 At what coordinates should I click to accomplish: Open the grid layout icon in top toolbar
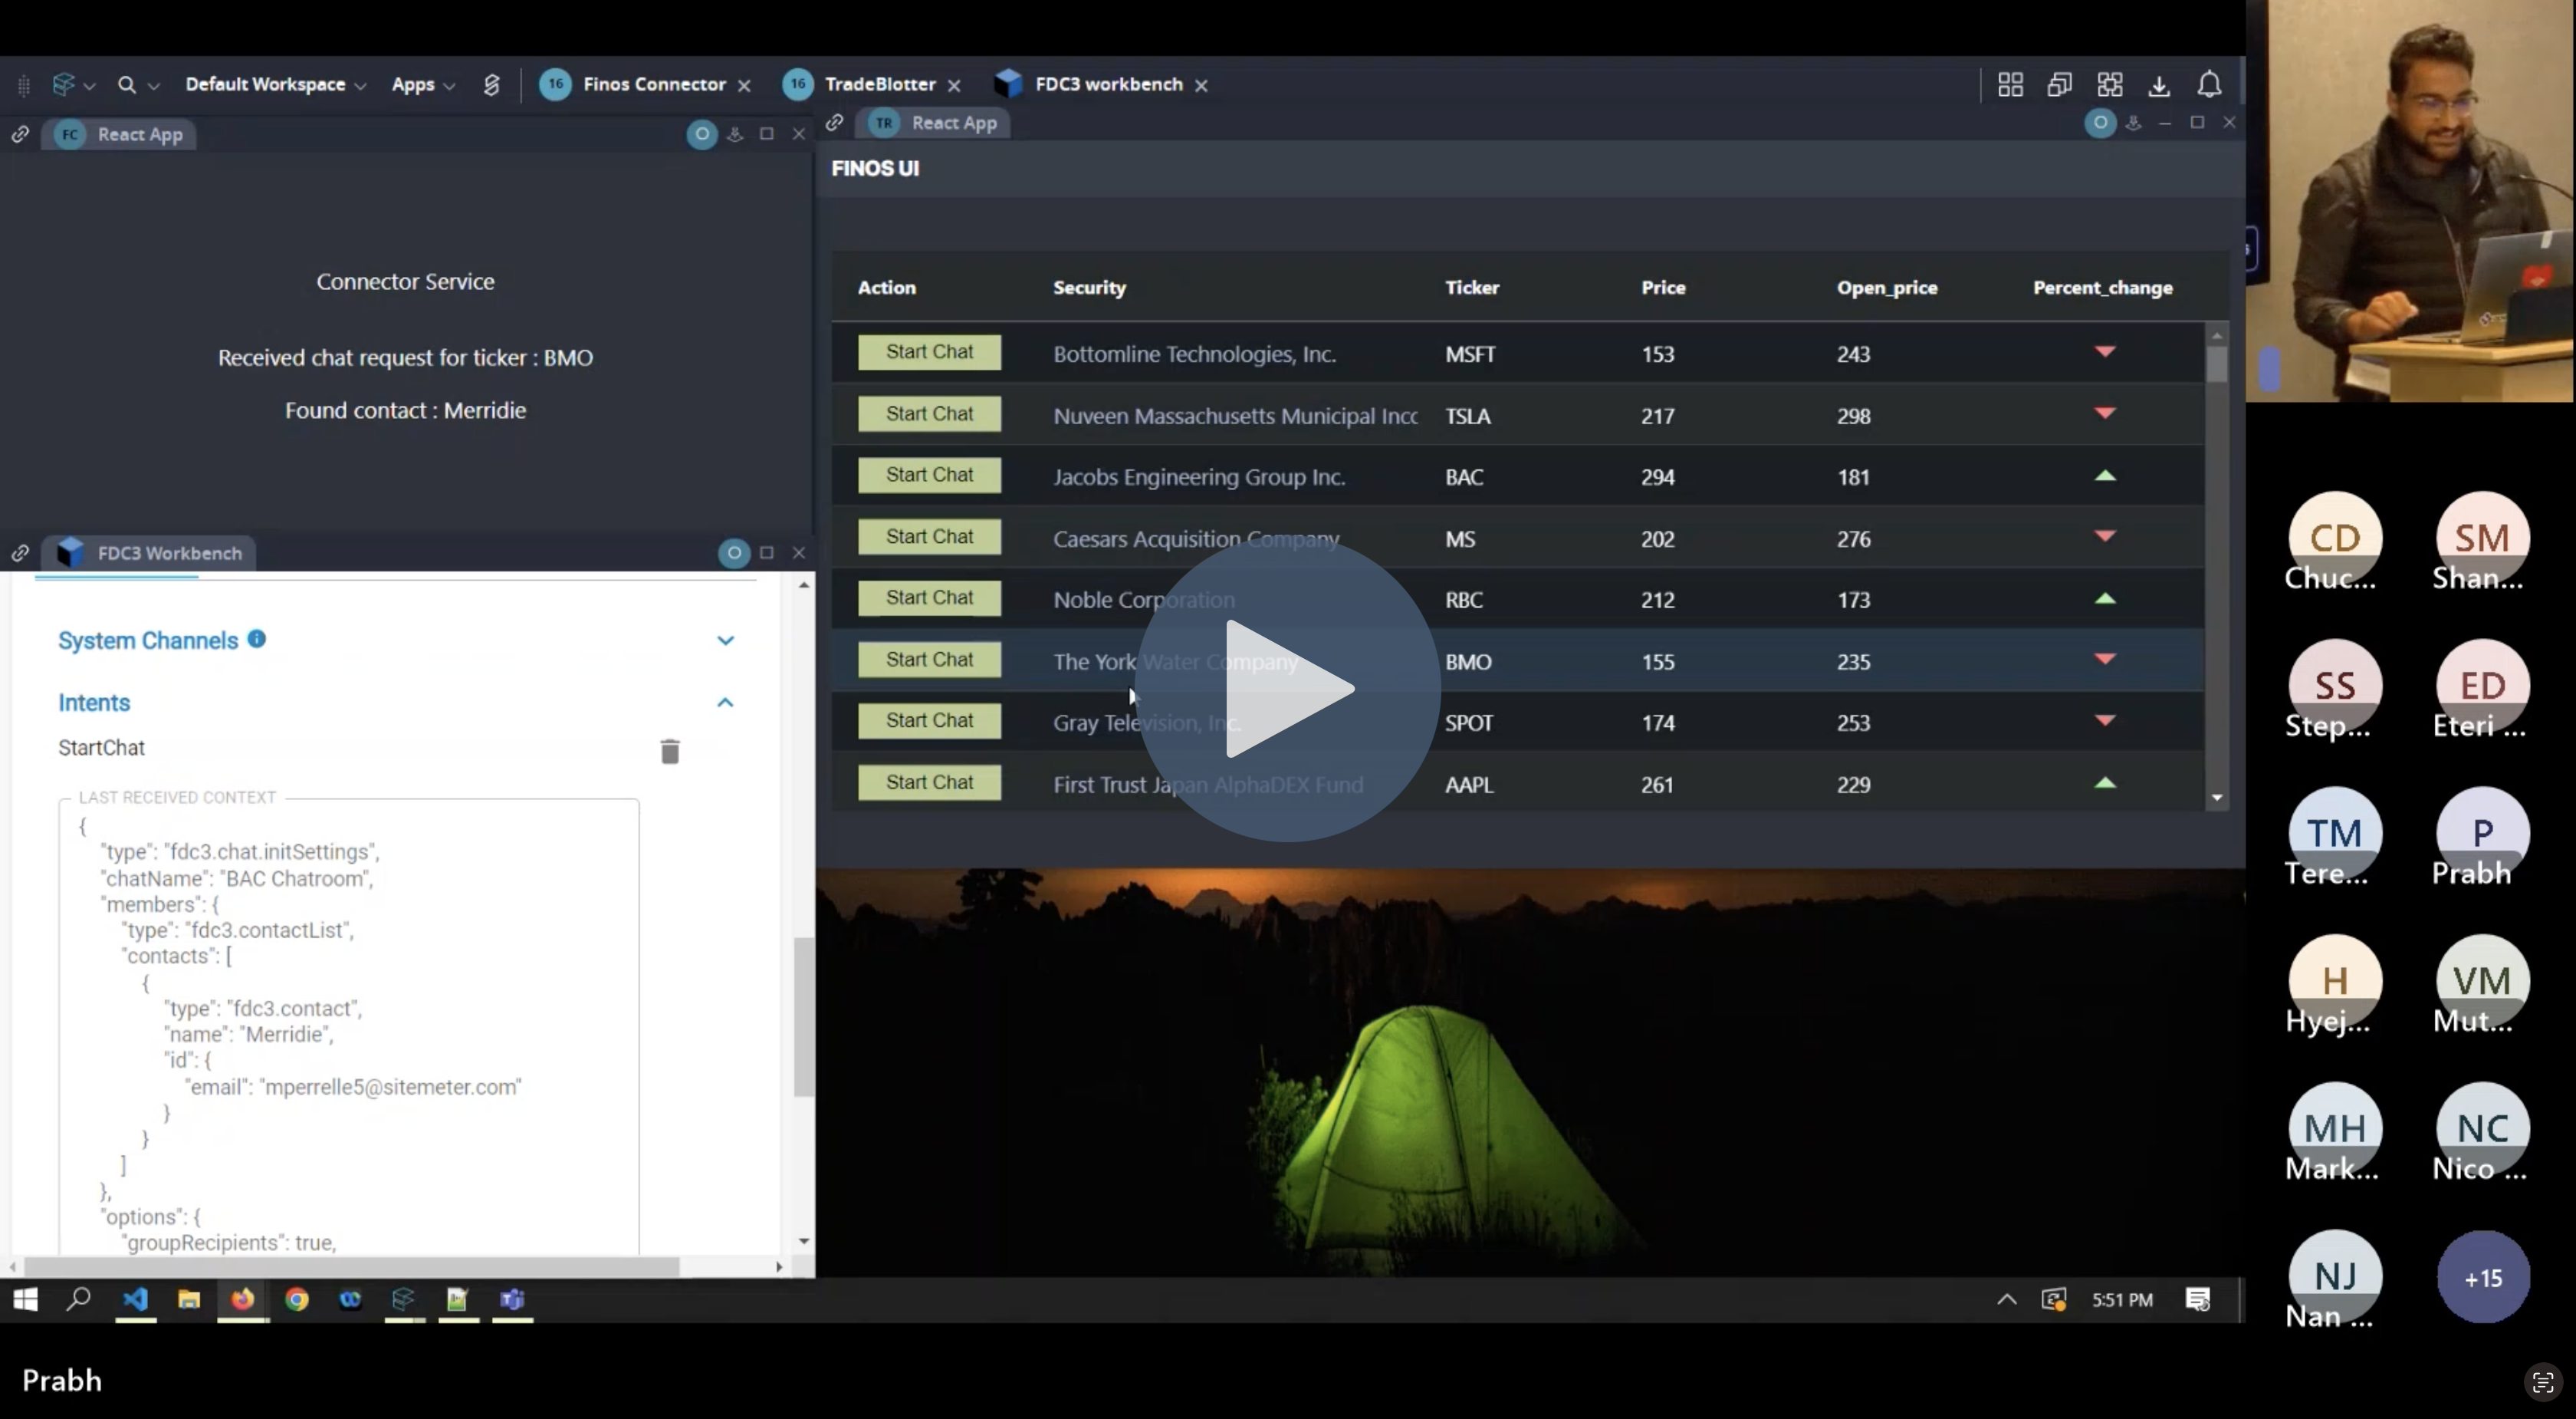tap(2010, 85)
